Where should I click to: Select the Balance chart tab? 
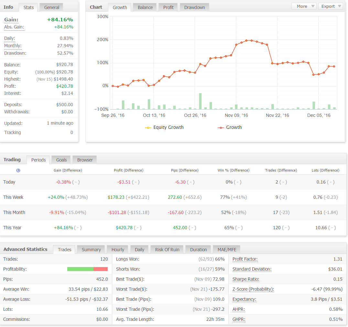(x=145, y=7)
